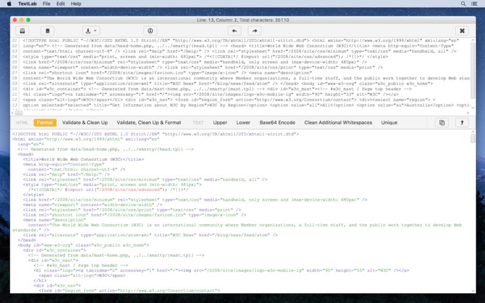Image resolution: width=485 pixels, height=303 pixels.
Task: Click line number 10 in input editor
Action: [x=15, y=88]
